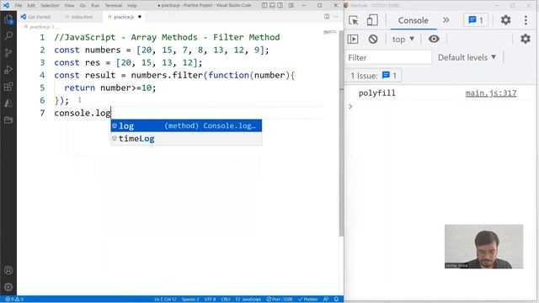The height and width of the screenshot is (303, 539).
Task: Show more DevTools tabs with double chevron
Action: coord(446,20)
